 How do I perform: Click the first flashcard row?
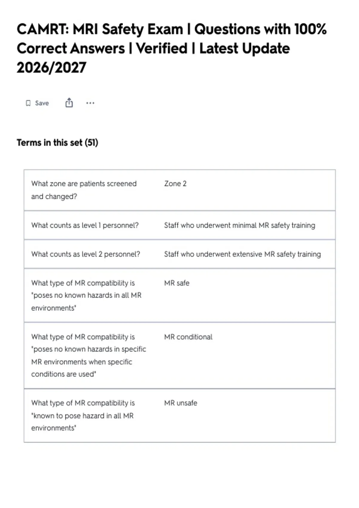point(180,190)
